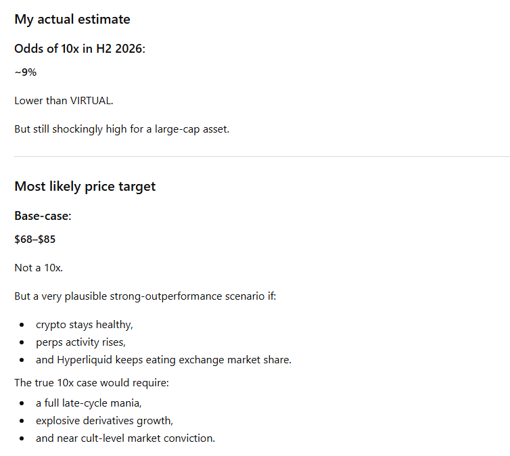Click the 'Odds of 10x in H2 2026:' subheading
510x456 pixels.
point(80,49)
